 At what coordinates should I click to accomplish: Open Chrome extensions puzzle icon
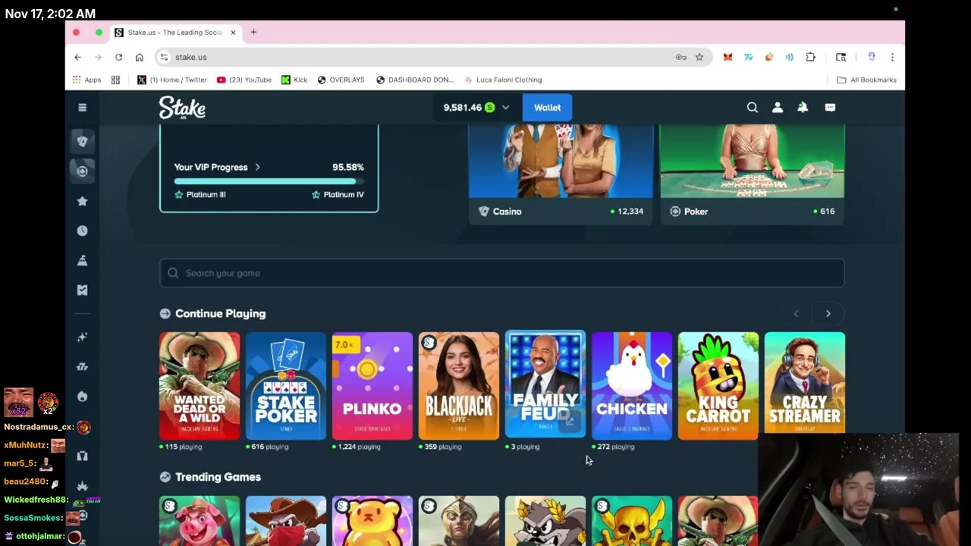pos(810,57)
